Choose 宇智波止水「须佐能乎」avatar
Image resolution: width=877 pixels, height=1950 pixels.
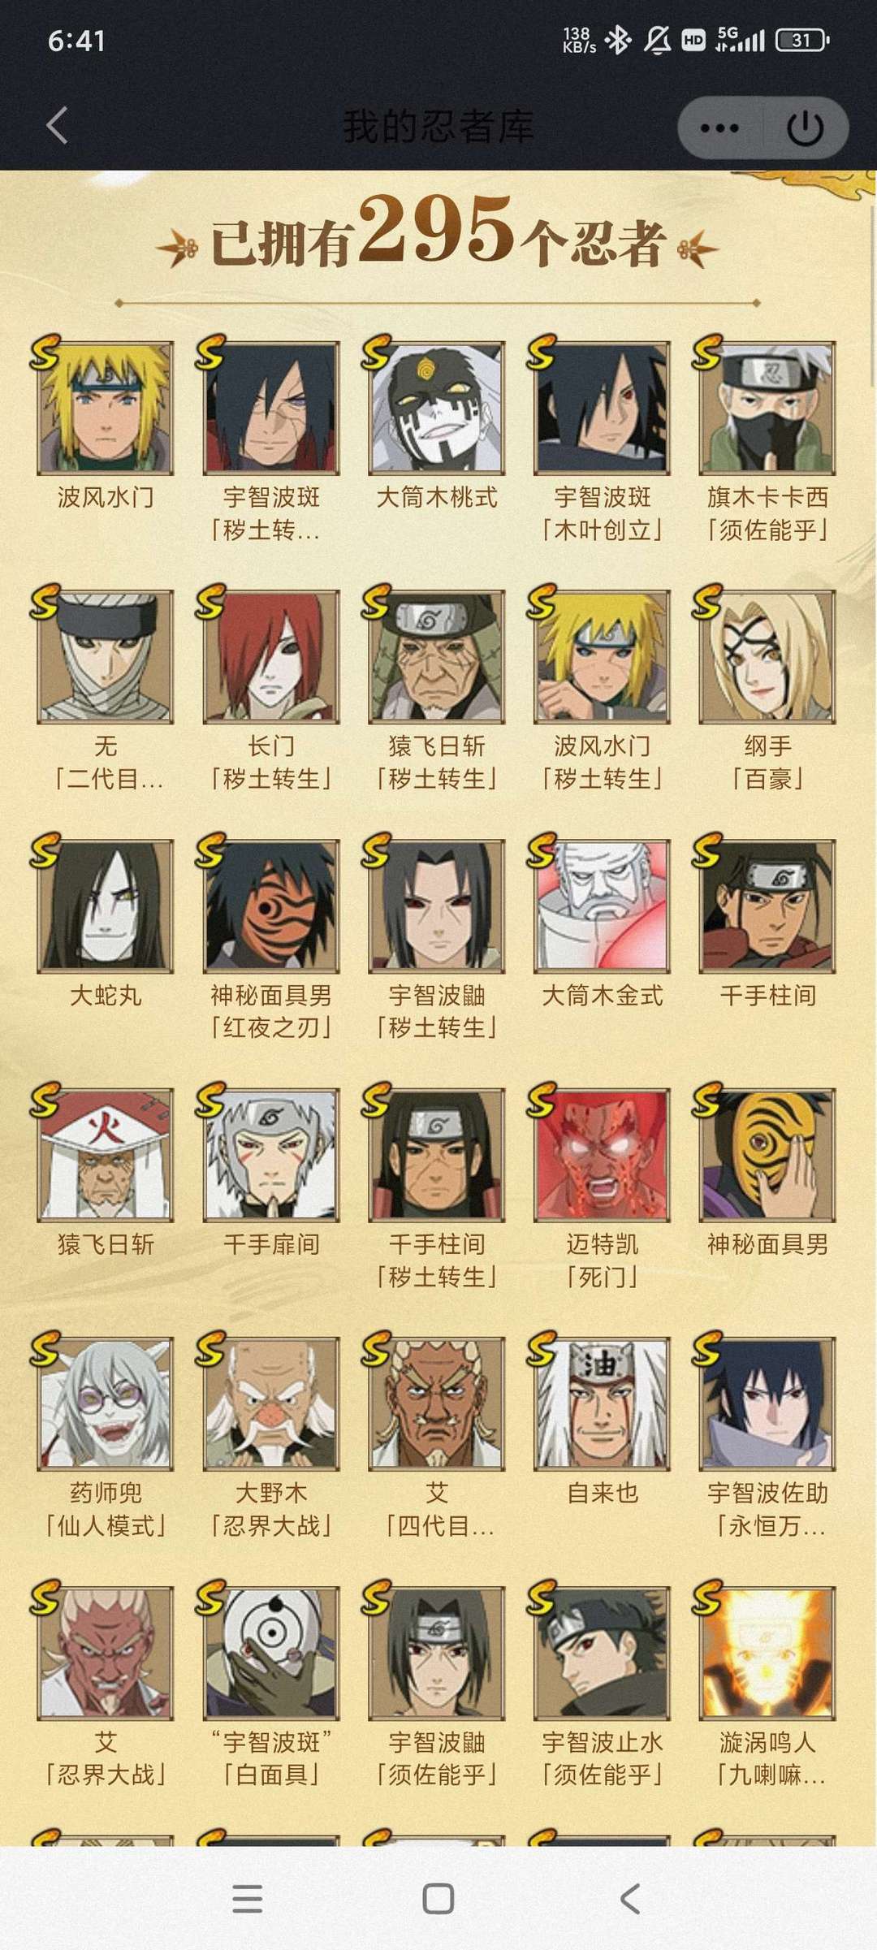click(602, 1654)
